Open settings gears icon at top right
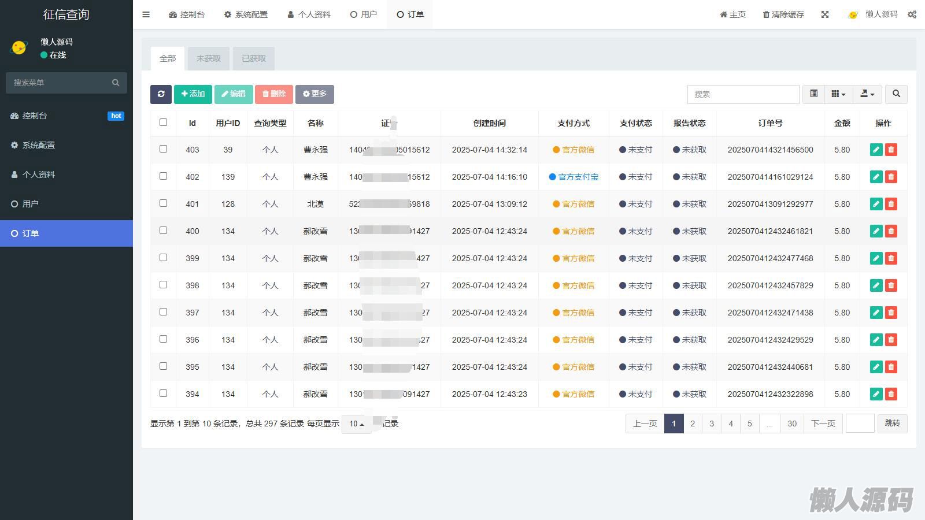 coord(912,14)
